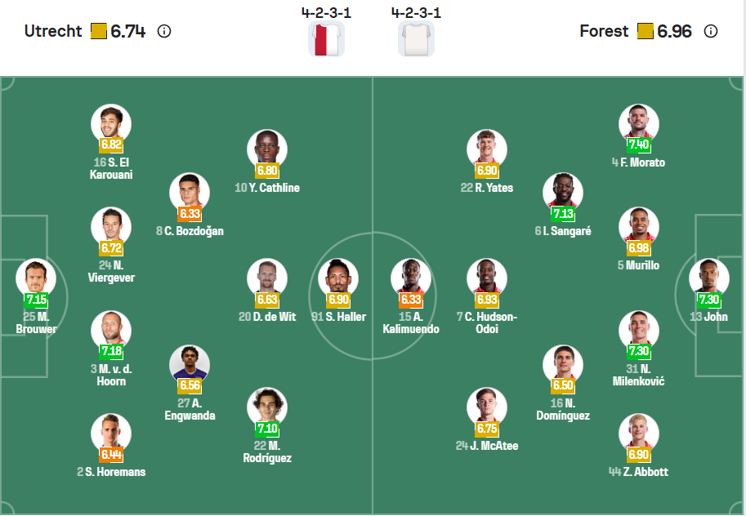Image resolution: width=746 pixels, height=516 pixels.
Task: Click the yellow square beside Forest 6.96
Action: tap(645, 32)
